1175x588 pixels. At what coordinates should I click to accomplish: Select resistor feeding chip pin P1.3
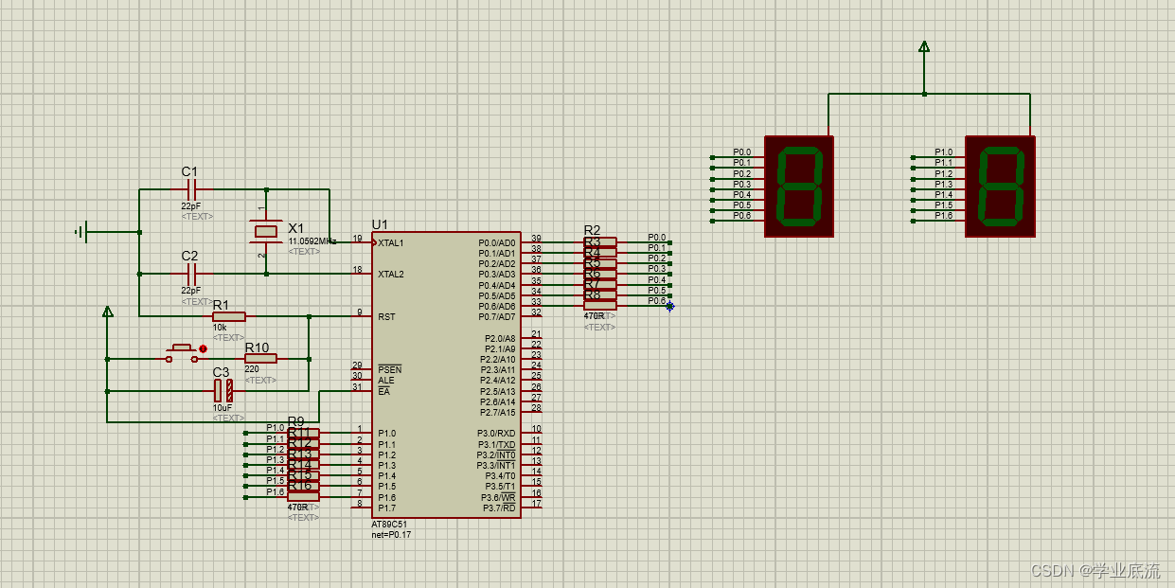[303, 465]
